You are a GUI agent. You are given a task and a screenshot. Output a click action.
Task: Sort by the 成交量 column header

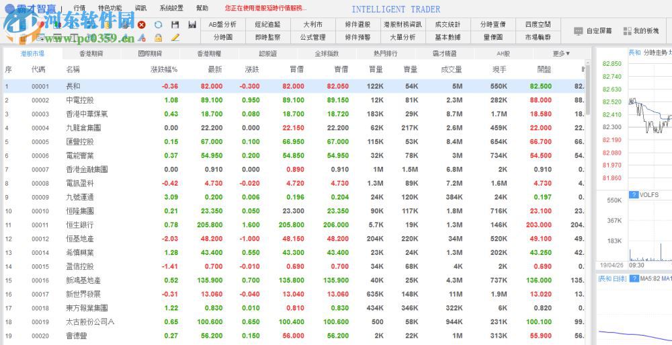pos(452,69)
